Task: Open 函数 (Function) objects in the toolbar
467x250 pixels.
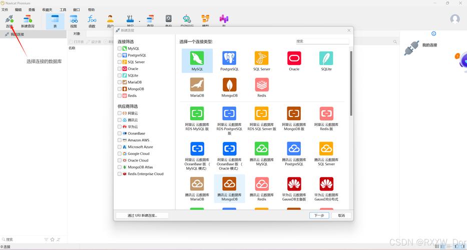Action: (x=92, y=21)
